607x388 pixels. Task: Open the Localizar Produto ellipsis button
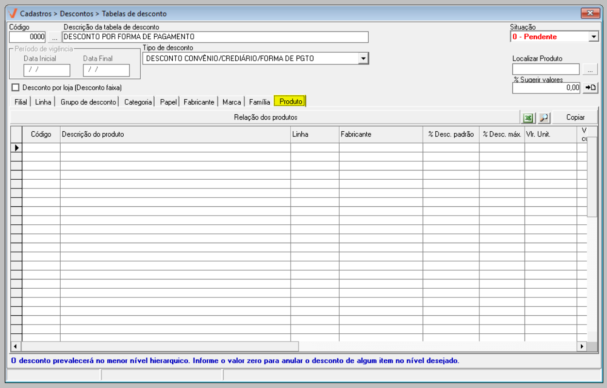[590, 70]
